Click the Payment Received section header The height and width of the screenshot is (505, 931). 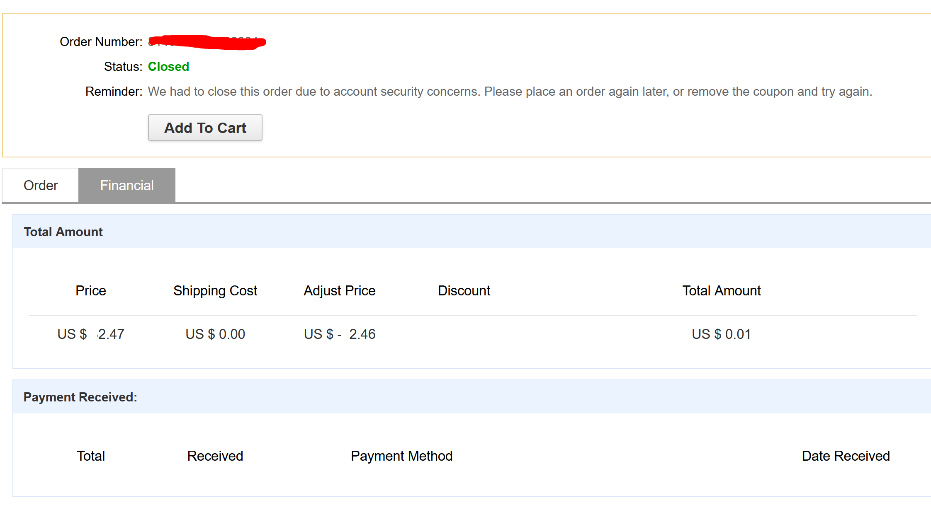point(80,397)
